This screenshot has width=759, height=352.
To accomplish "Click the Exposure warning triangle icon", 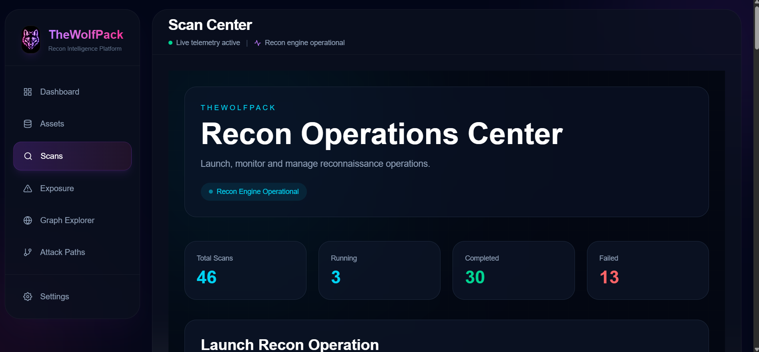I will pyautogui.click(x=28, y=188).
